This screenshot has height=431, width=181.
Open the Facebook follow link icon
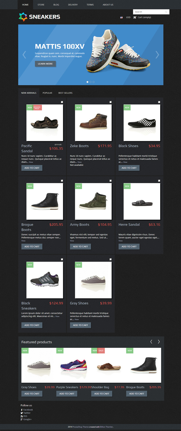[21, 410]
